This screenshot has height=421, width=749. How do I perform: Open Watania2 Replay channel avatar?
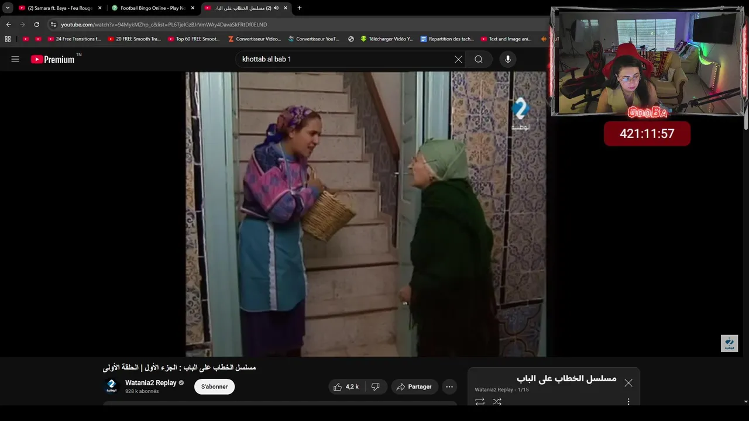pyautogui.click(x=111, y=387)
